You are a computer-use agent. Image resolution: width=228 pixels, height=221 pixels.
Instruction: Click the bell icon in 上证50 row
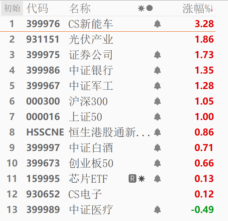[x=157, y=117]
